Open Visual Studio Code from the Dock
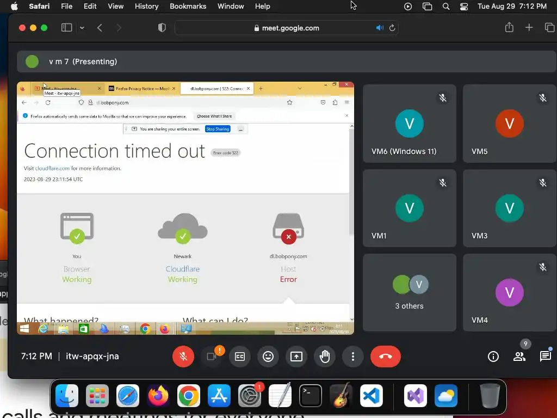 [x=371, y=396]
